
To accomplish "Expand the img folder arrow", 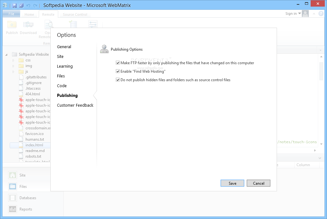I will [13, 66].
